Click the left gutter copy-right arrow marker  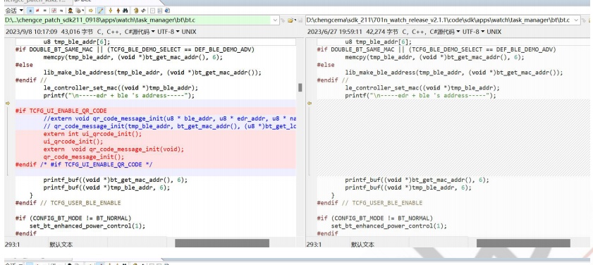point(7,103)
